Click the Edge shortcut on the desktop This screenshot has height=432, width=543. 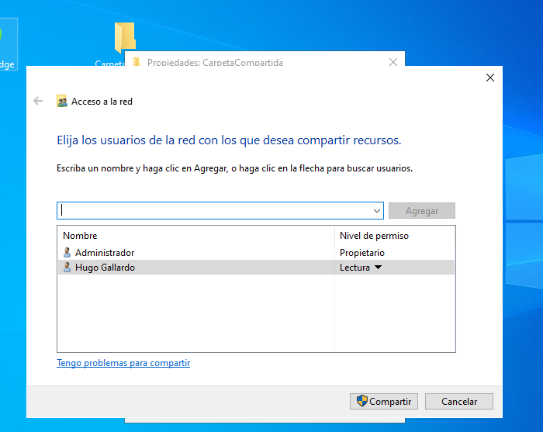(8, 43)
